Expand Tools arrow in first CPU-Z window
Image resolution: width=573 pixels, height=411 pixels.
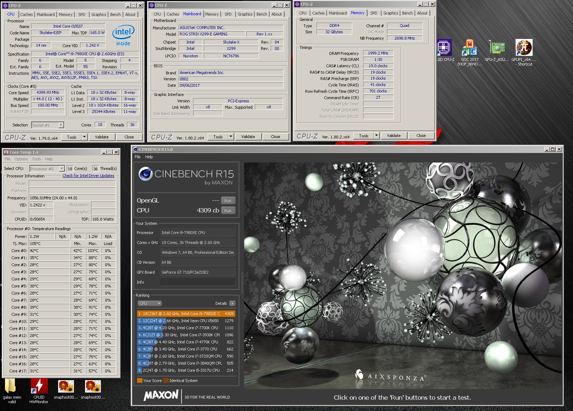coord(84,137)
